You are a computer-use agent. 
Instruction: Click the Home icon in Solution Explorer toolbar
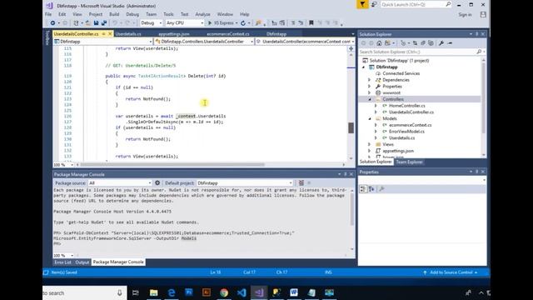pyautogui.click(x=379, y=43)
